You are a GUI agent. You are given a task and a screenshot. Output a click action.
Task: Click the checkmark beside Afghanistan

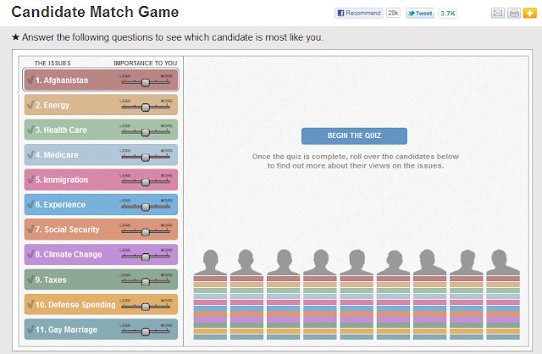tap(30, 81)
